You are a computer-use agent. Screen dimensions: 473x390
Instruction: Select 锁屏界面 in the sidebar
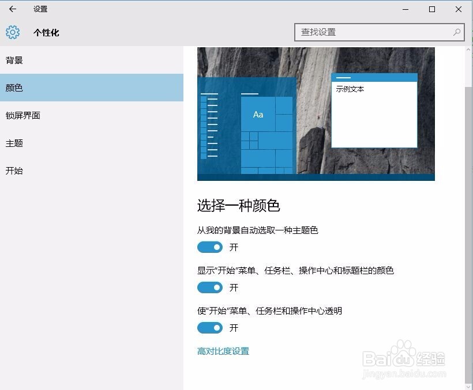[x=23, y=115]
